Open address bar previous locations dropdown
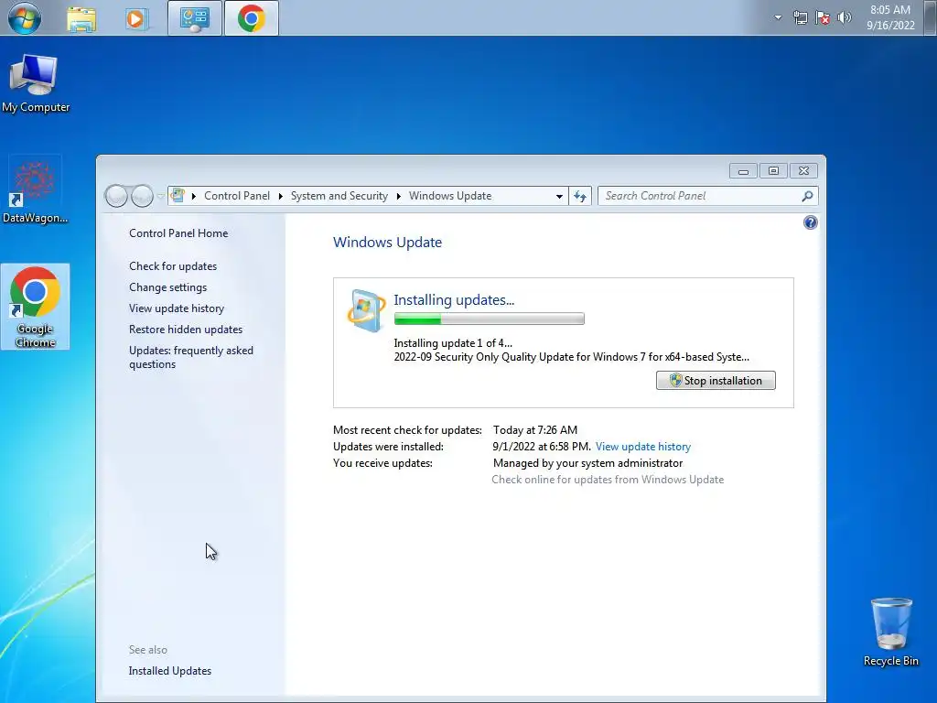 tap(559, 196)
